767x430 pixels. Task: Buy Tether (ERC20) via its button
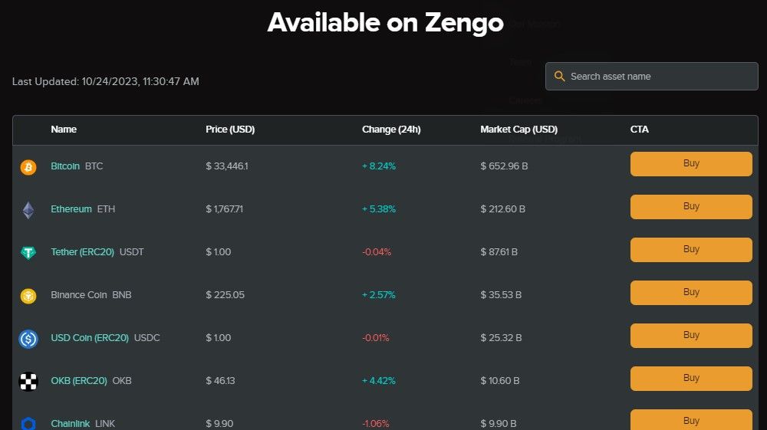691,250
